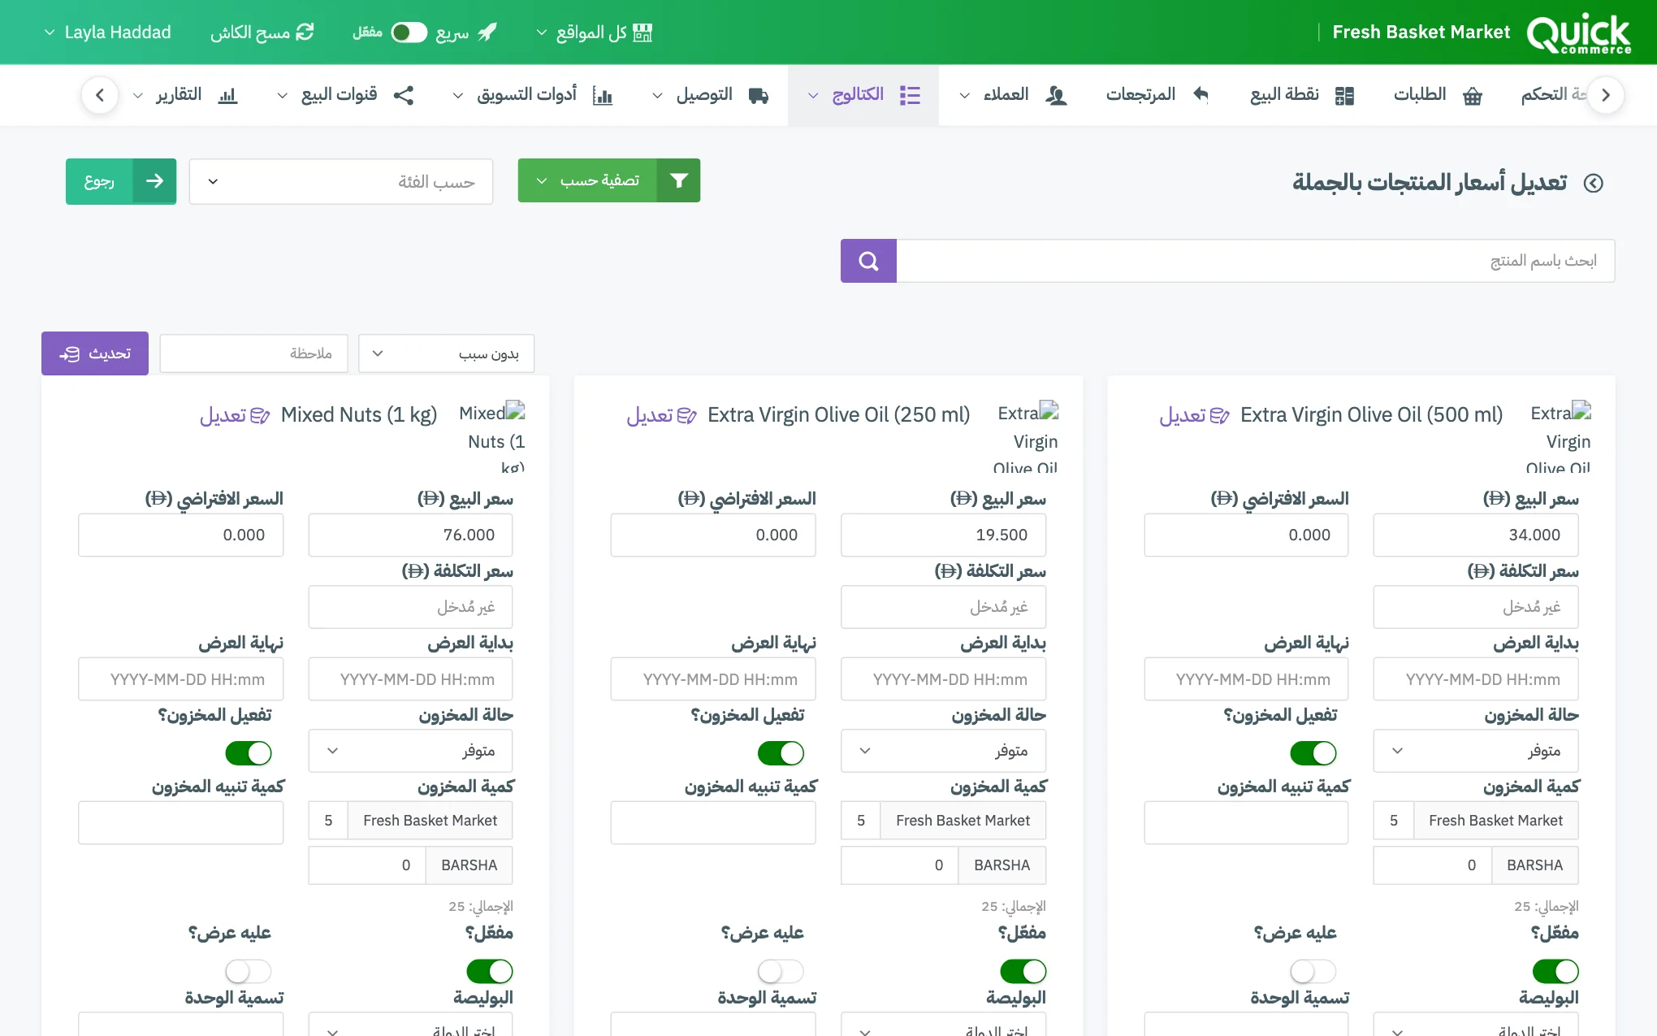Click the returns reply arrow icon
Image resolution: width=1657 pixels, height=1036 pixels.
[1201, 95]
